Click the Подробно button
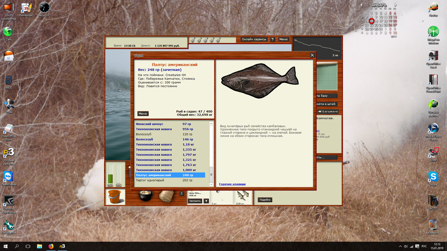Screen dimensions: 447x251 point(265,200)
